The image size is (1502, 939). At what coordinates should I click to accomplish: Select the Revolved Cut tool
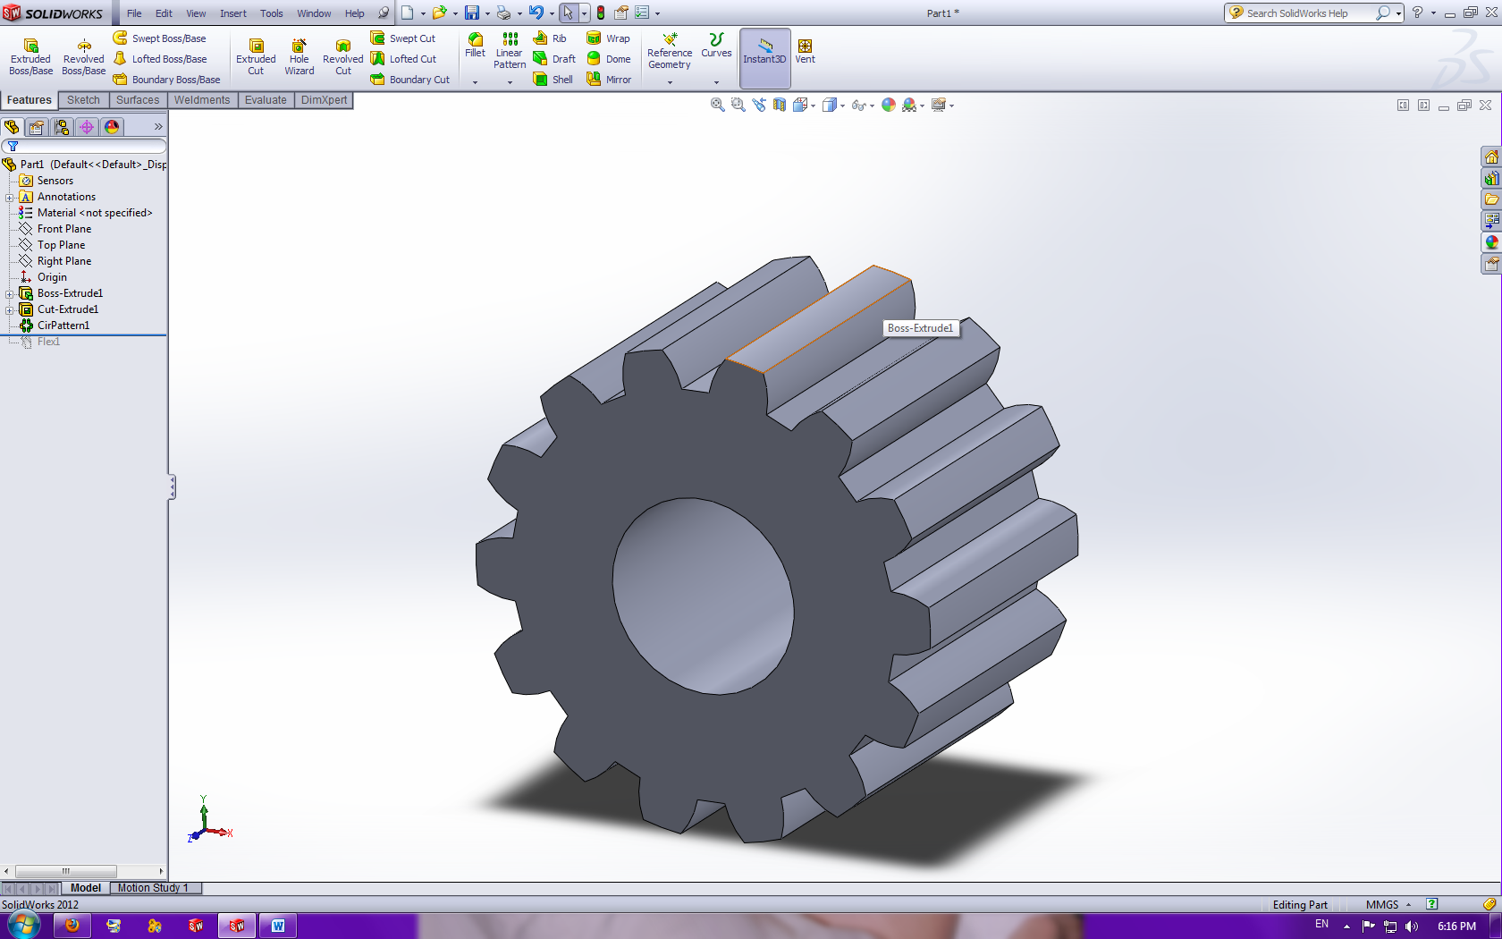pyautogui.click(x=342, y=57)
